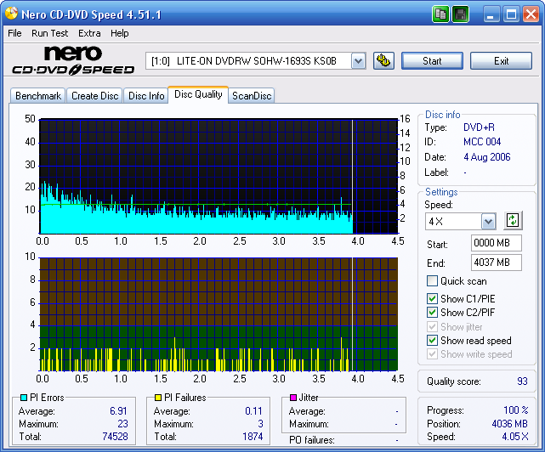Switch to the Disc Info tab
545x452 pixels.
pos(146,95)
